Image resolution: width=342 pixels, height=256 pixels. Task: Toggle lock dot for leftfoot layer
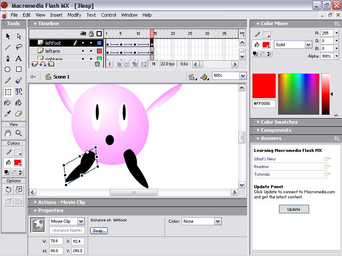91,43
